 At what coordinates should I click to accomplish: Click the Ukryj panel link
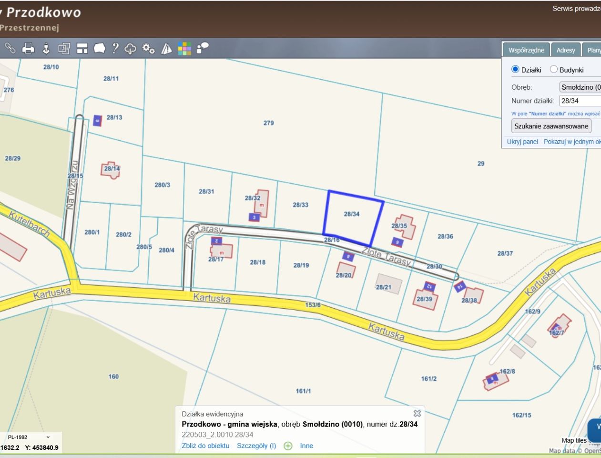(x=522, y=142)
